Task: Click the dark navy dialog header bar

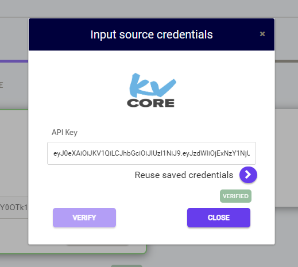Action: coord(152,34)
